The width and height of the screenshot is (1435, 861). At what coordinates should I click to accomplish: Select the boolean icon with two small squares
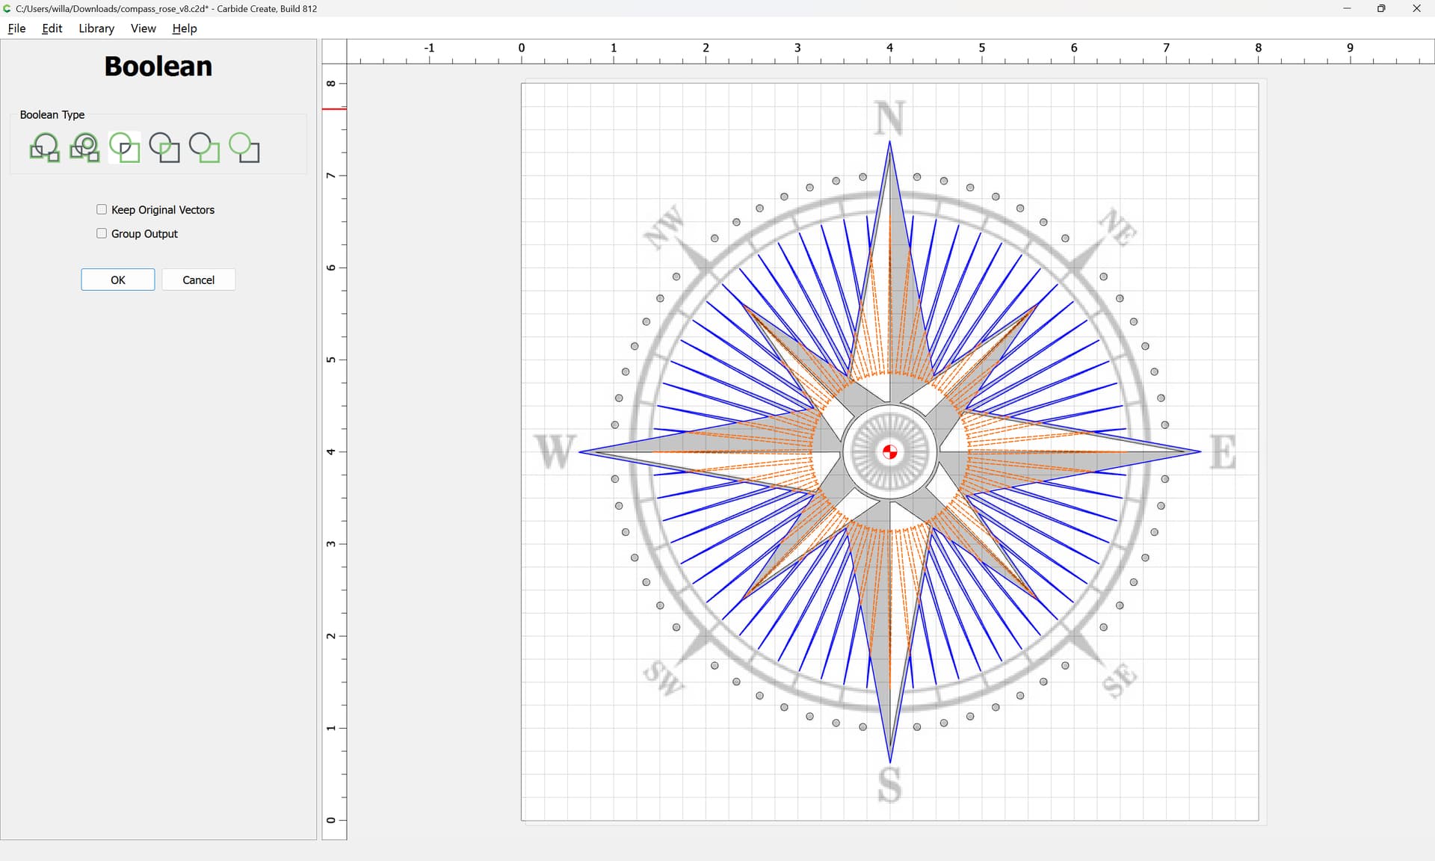click(45, 147)
